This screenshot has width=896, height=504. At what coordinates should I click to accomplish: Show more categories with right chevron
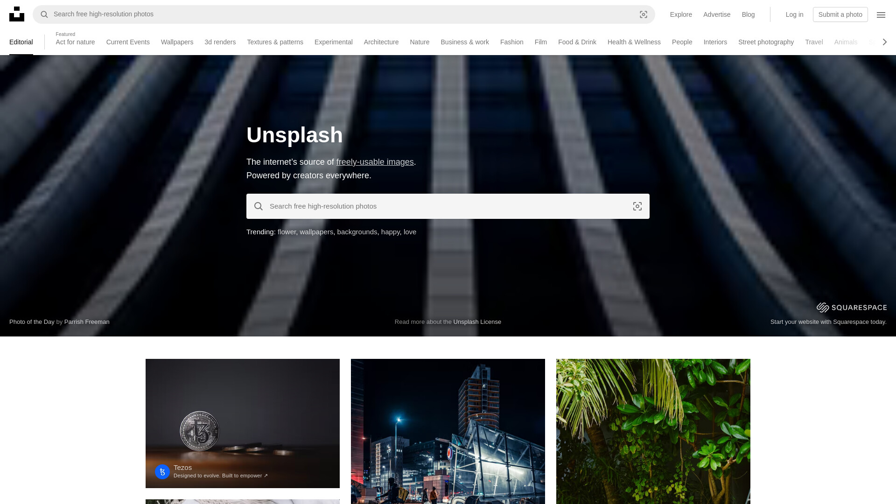[884, 42]
